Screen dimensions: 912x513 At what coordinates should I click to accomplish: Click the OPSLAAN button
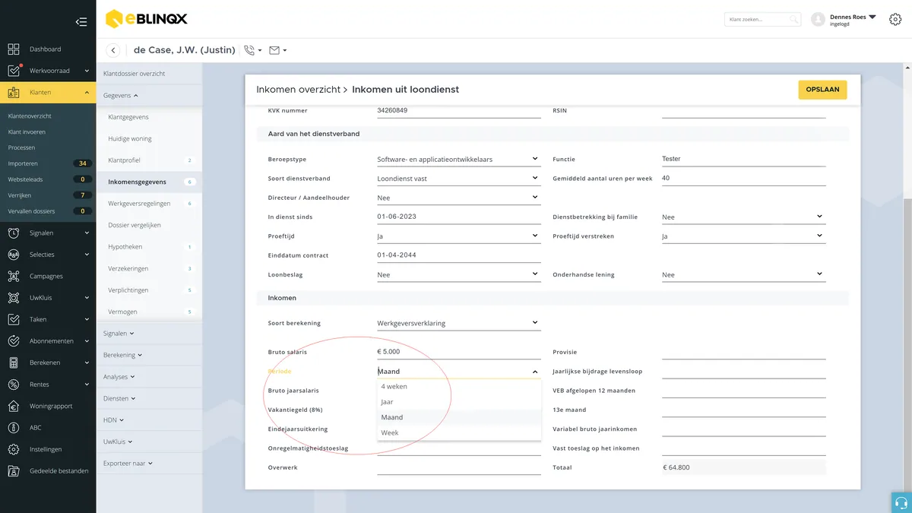click(822, 90)
